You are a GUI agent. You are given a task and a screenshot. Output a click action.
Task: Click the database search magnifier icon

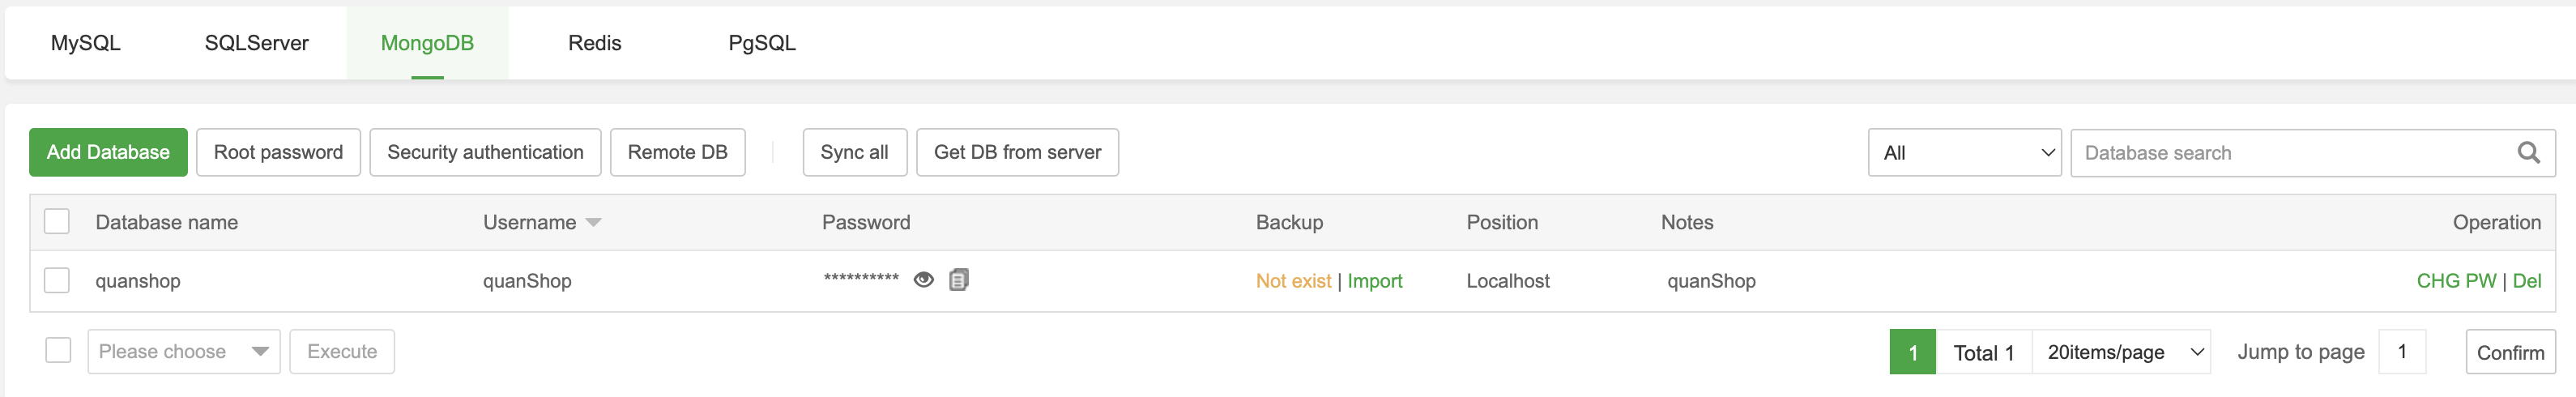pyautogui.click(x=2528, y=153)
